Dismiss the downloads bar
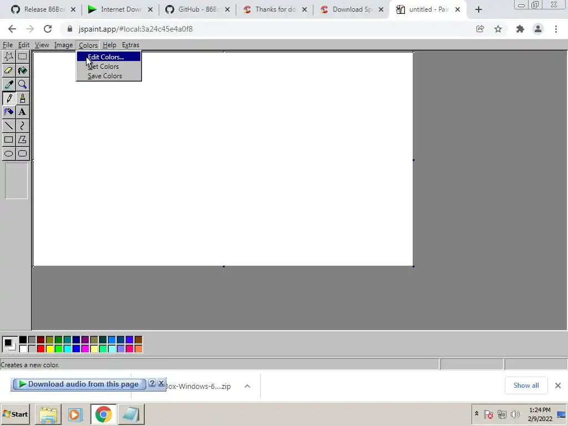Image resolution: width=568 pixels, height=426 pixels. coord(558,386)
